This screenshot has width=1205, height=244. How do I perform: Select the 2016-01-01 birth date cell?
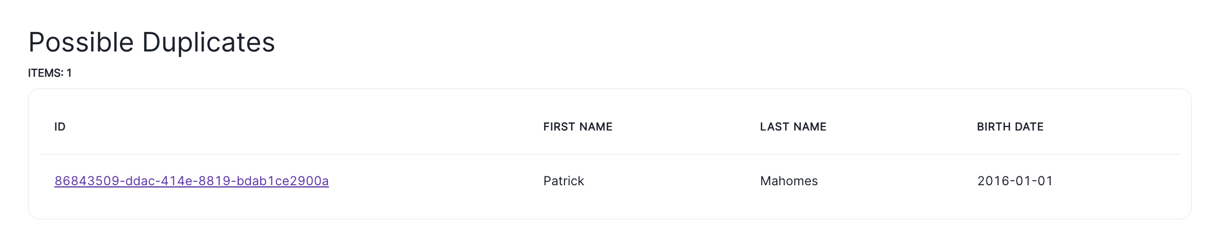(x=1014, y=181)
